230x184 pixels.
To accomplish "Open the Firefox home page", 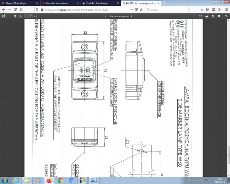I will (21, 9).
